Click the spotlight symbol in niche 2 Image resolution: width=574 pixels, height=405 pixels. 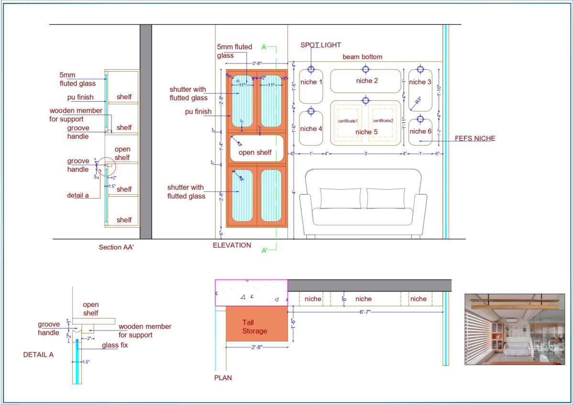point(366,70)
